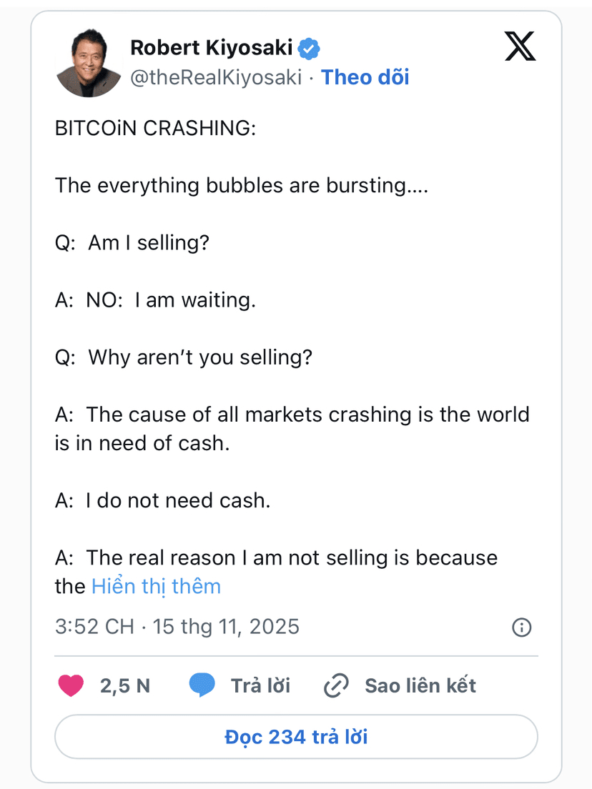
Task: Click the blue reply bubble icon
Action: [x=202, y=685]
